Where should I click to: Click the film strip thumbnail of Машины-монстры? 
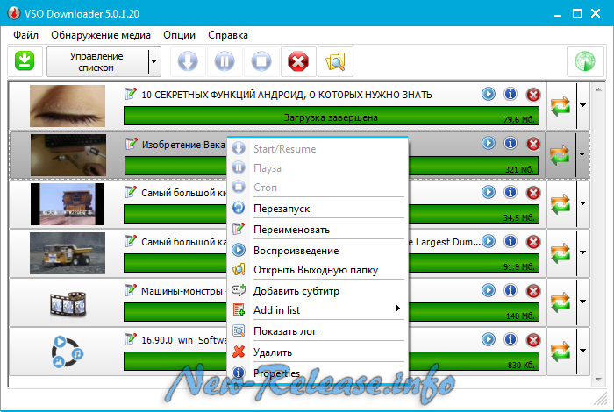coord(68,302)
